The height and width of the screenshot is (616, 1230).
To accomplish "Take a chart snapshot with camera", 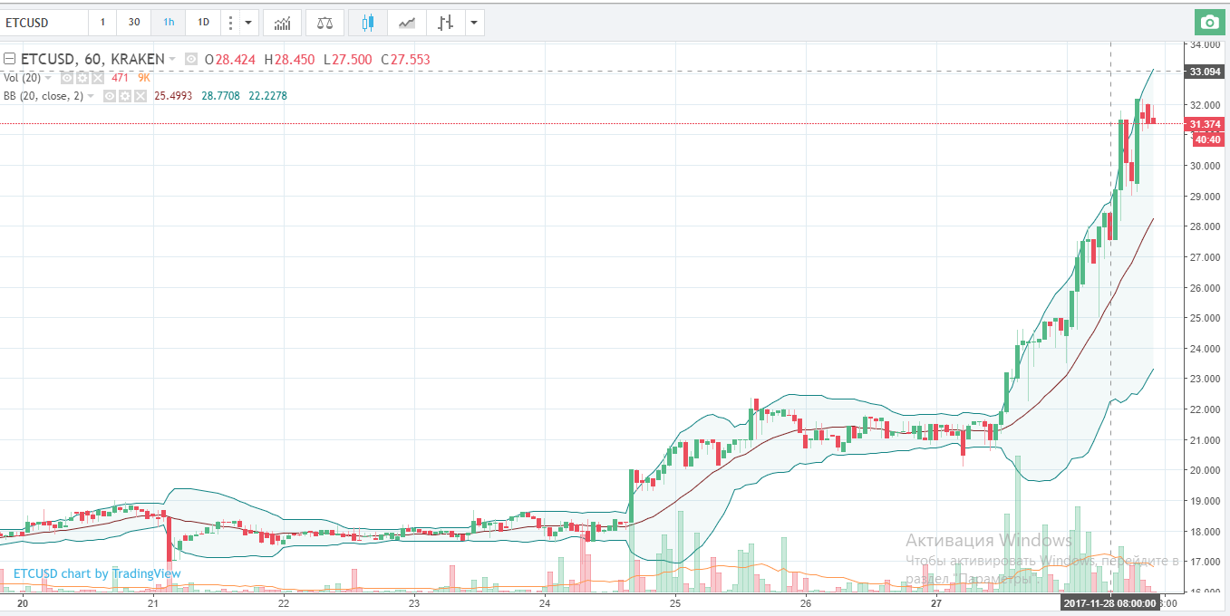I will 1208,23.
